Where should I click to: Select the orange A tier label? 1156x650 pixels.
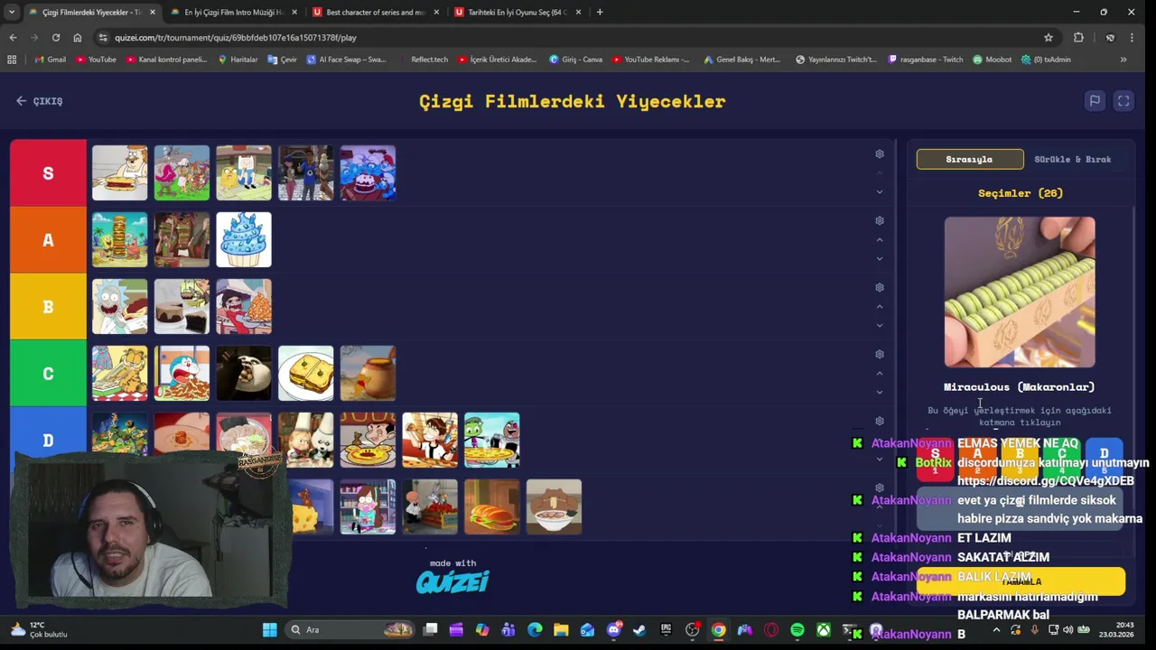point(48,240)
